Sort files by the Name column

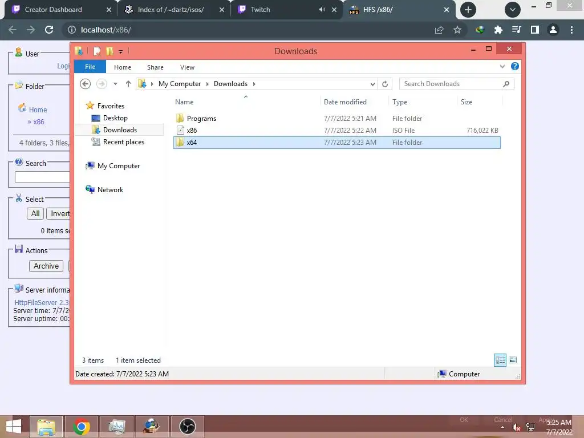click(x=184, y=102)
